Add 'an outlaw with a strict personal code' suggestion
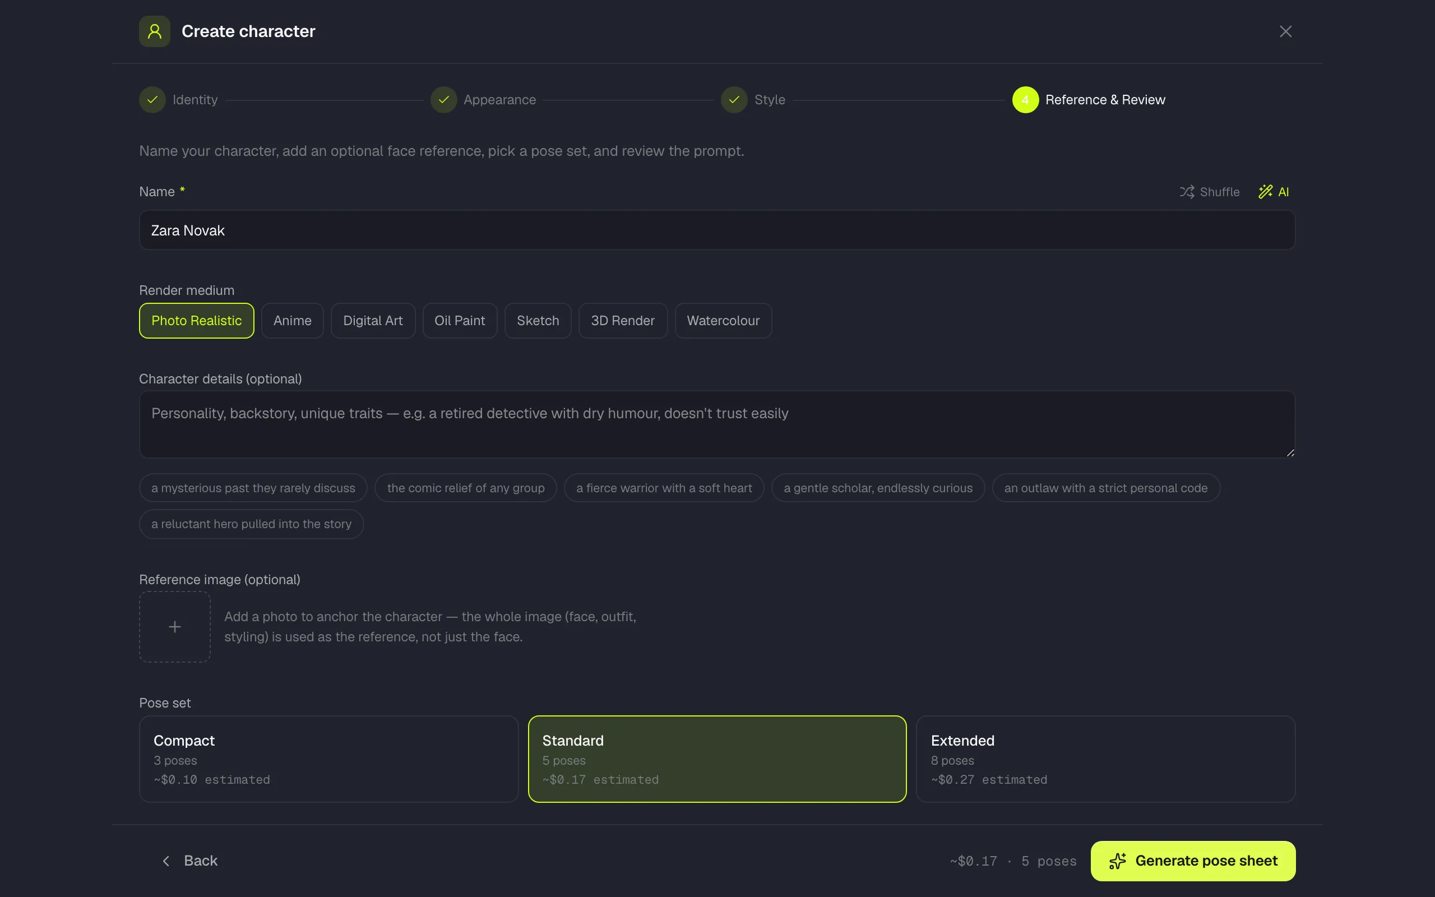 tap(1105, 488)
